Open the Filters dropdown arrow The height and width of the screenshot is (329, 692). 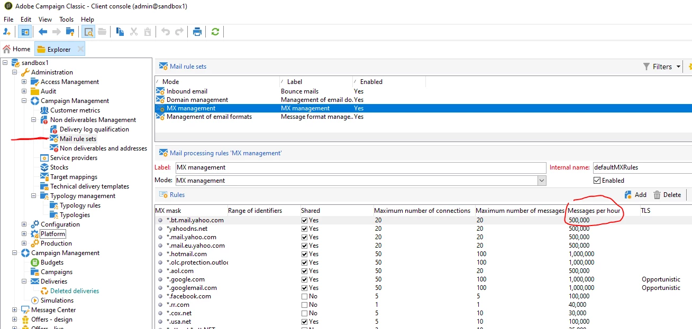click(677, 67)
